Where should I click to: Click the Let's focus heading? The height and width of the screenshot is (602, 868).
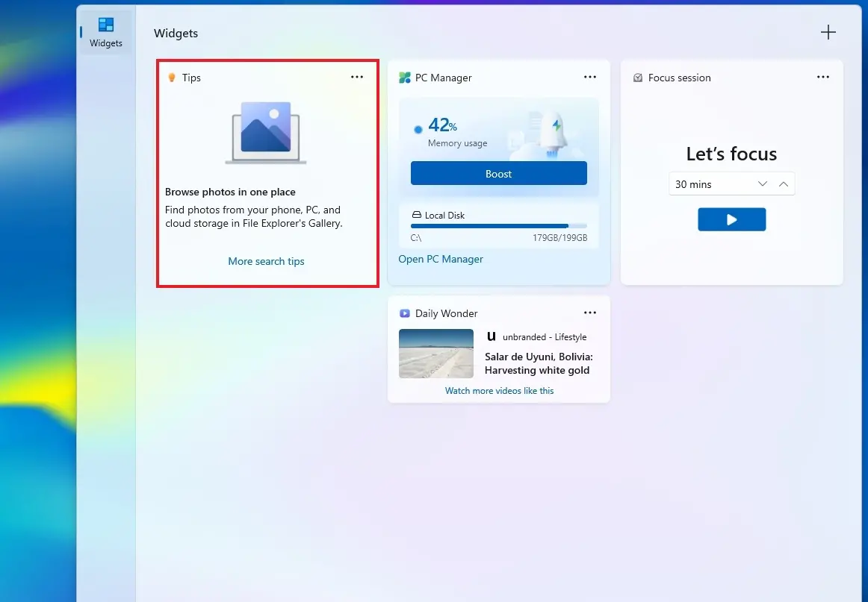coord(732,154)
